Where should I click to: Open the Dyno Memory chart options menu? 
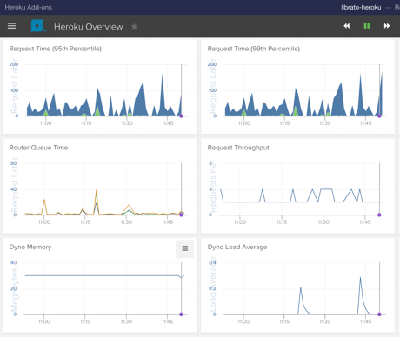[185, 248]
